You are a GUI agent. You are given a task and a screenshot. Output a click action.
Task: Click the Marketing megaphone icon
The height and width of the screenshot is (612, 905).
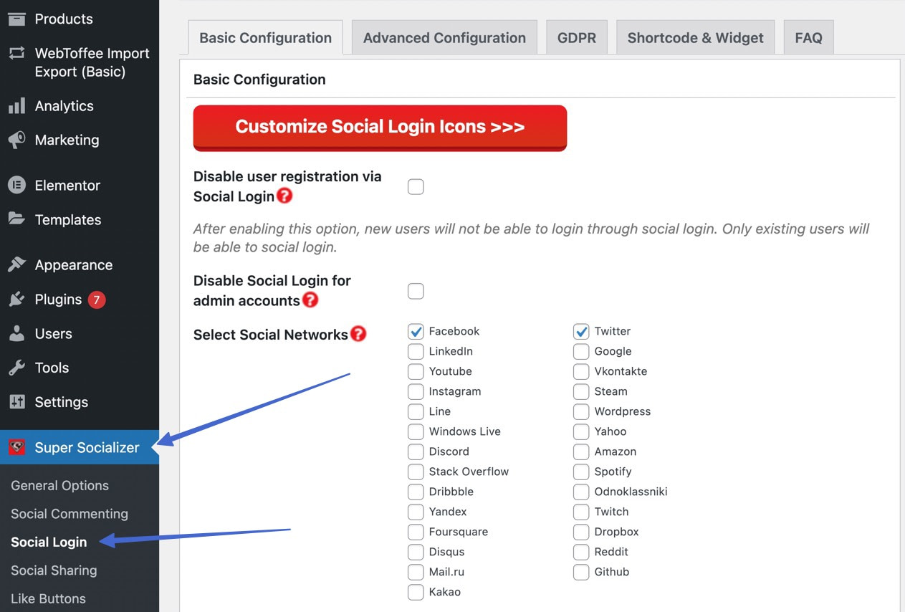[16, 140]
